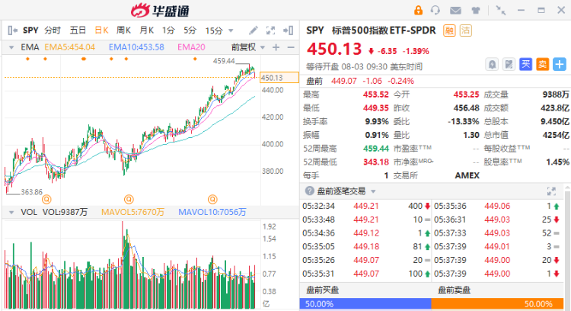Click the 成交量 value 9388万
This screenshot has height=311, width=571.
(x=556, y=95)
